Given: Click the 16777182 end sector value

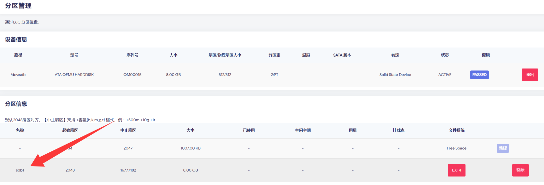Looking at the screenshot, I should pyautogui.click(x=128, y=170).
